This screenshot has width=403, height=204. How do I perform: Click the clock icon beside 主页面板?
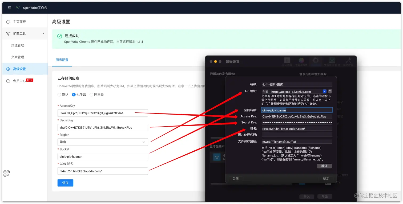tap(8, 22)
